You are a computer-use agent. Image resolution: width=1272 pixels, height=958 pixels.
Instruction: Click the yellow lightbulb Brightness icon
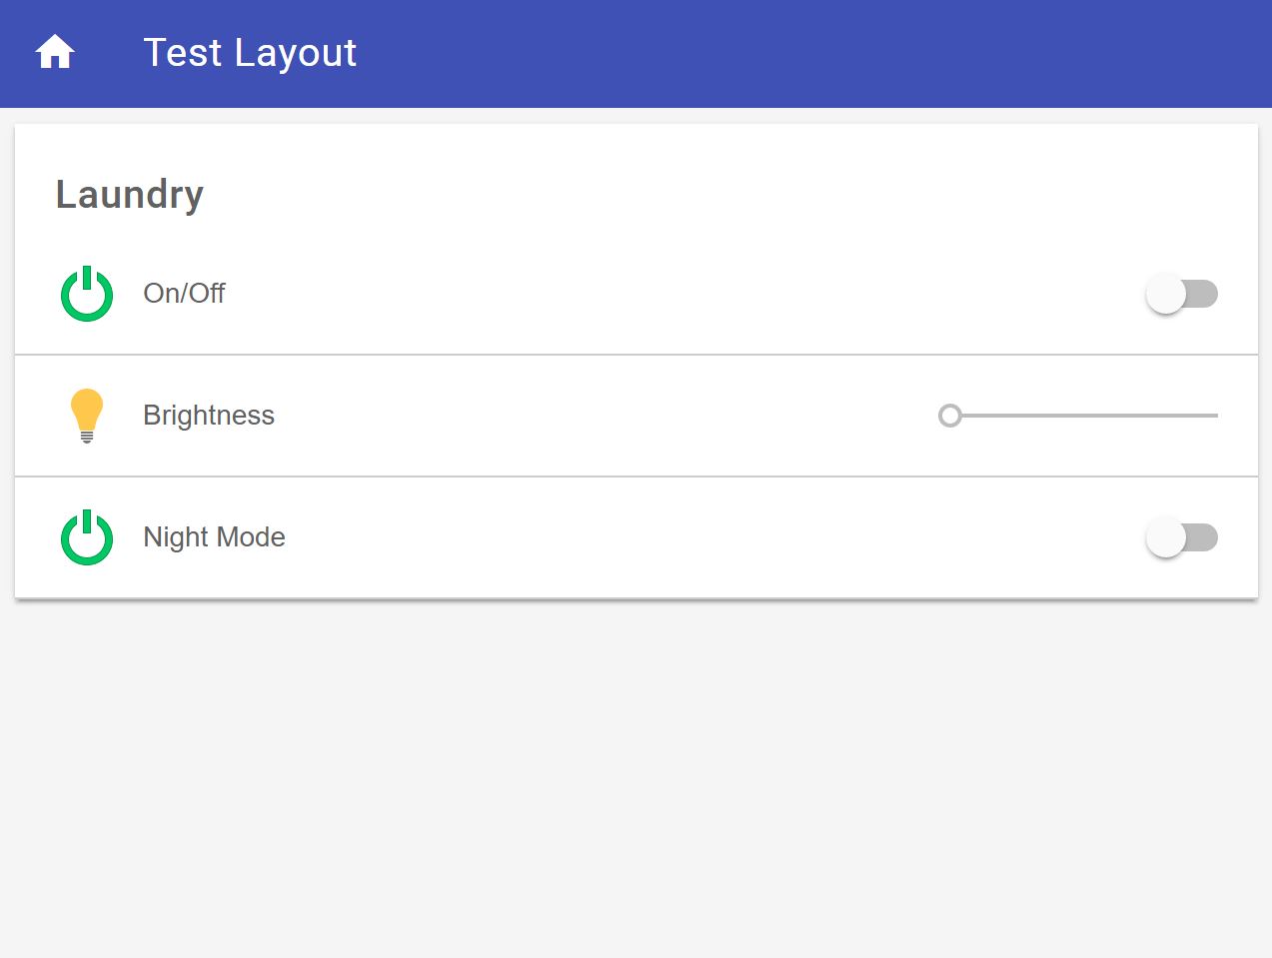pyautogui.click(x=87, y=415)
